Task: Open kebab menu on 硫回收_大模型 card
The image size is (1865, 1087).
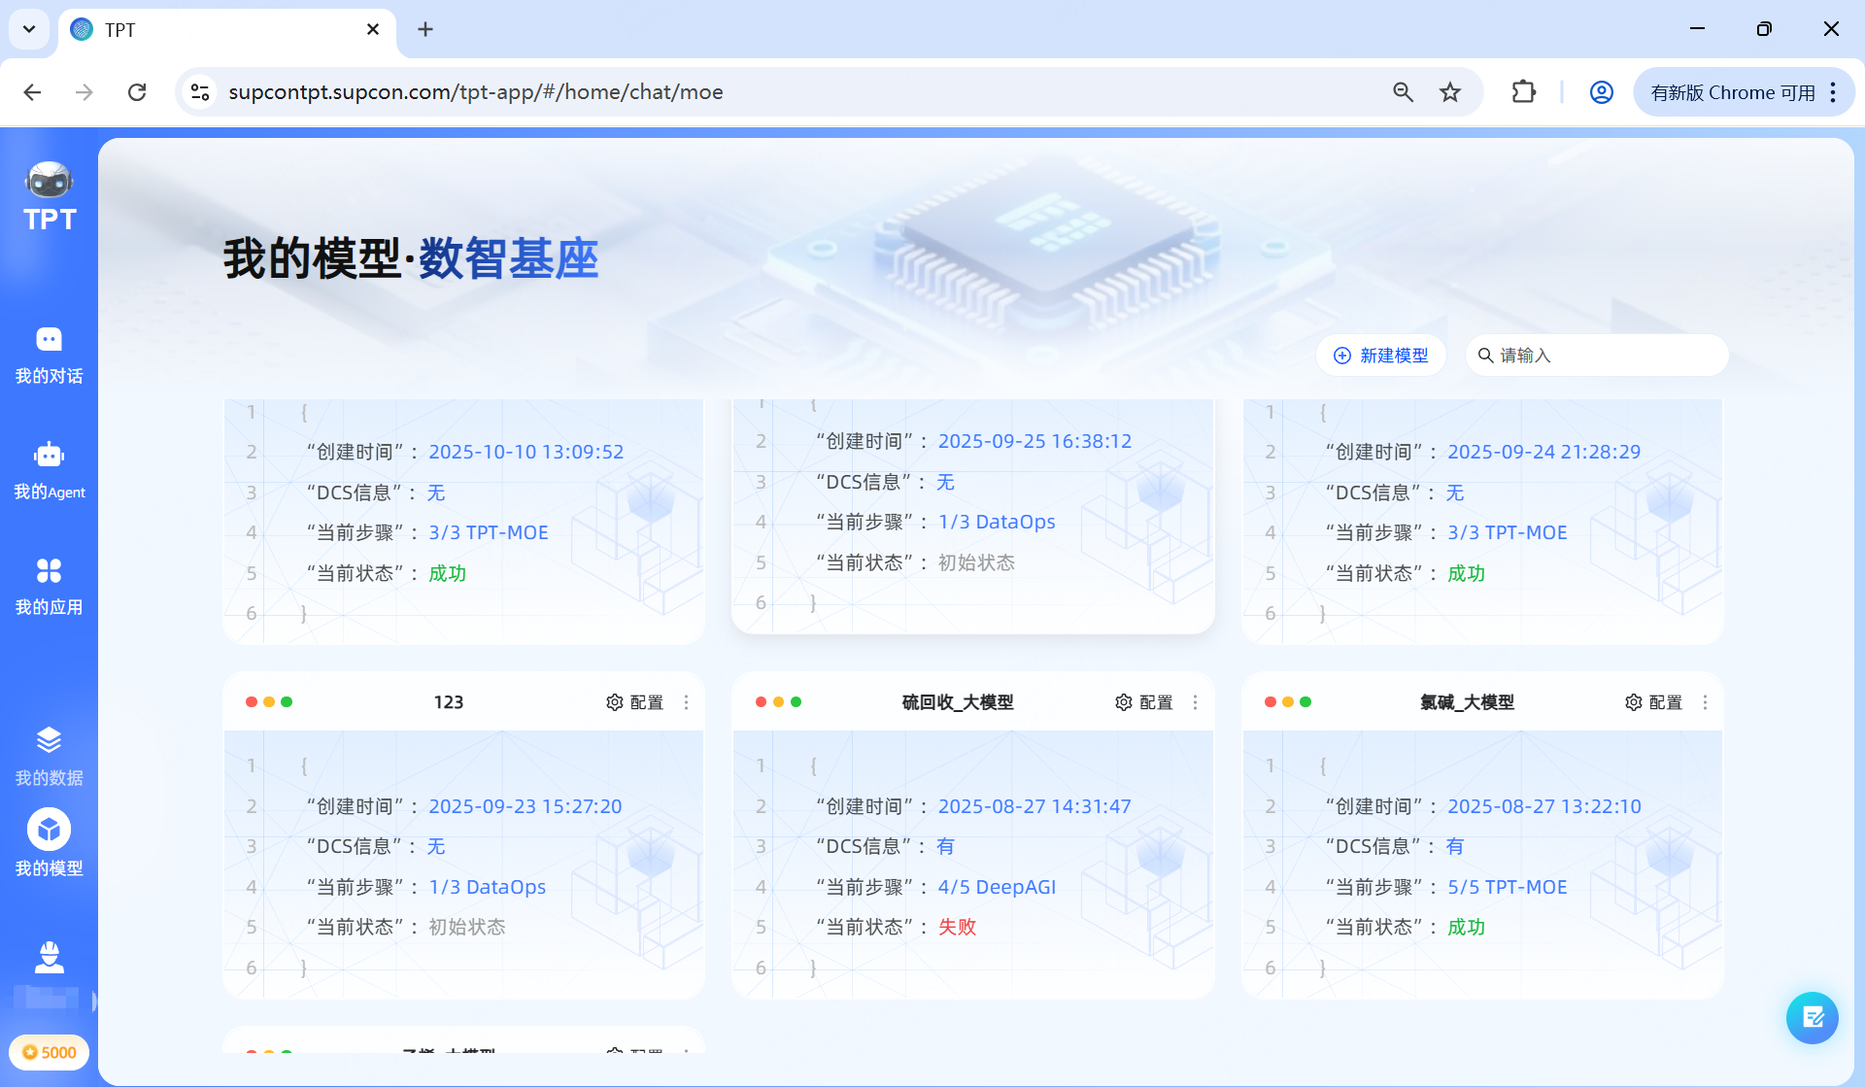Action: (x=1195, y=701)
